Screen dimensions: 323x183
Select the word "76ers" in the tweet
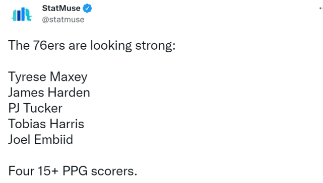49,45
